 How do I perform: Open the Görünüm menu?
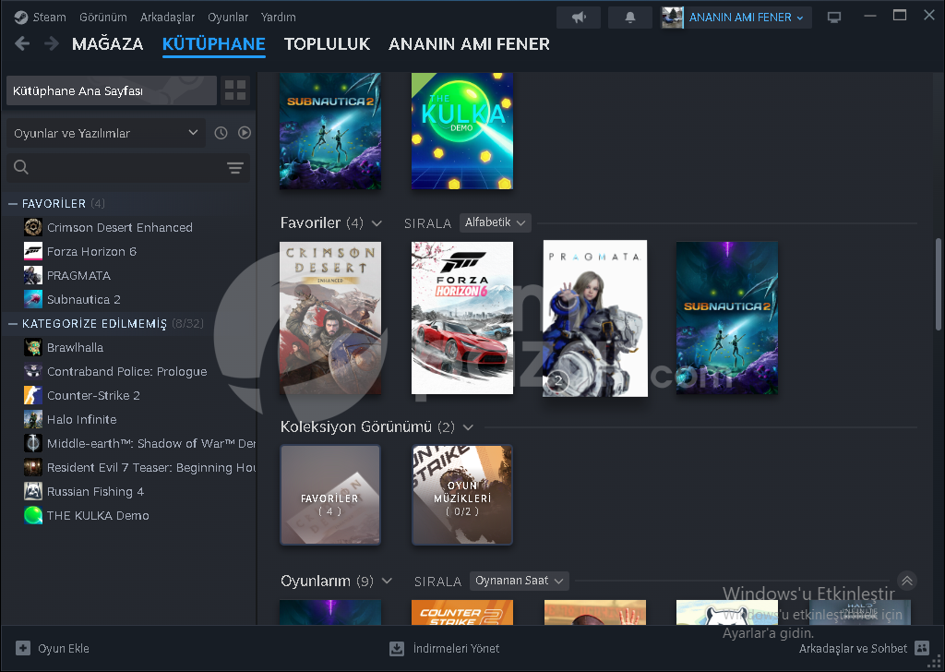click(103, 17)
